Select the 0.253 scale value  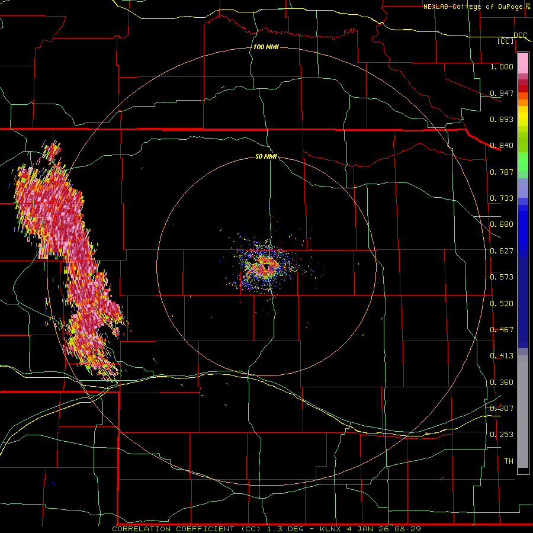[502, 435]
